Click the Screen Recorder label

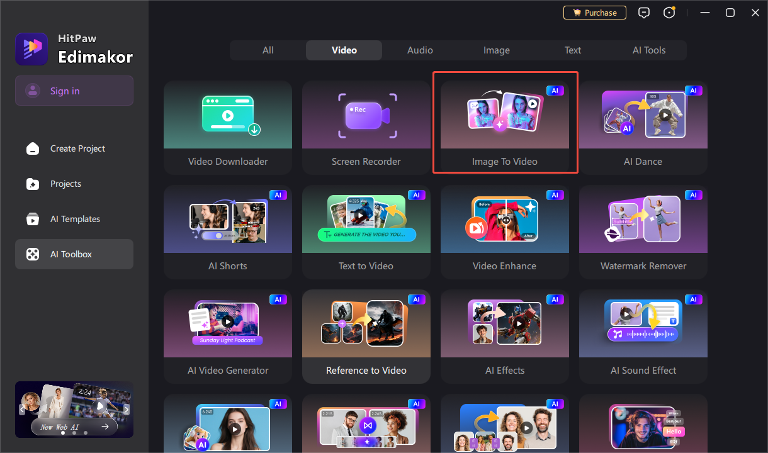coord(366,162)
